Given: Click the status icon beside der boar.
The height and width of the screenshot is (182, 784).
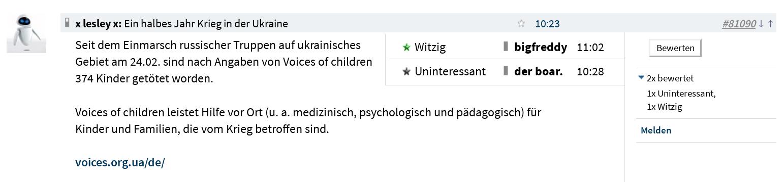Looking at the screenshot, I should point(506,71).
